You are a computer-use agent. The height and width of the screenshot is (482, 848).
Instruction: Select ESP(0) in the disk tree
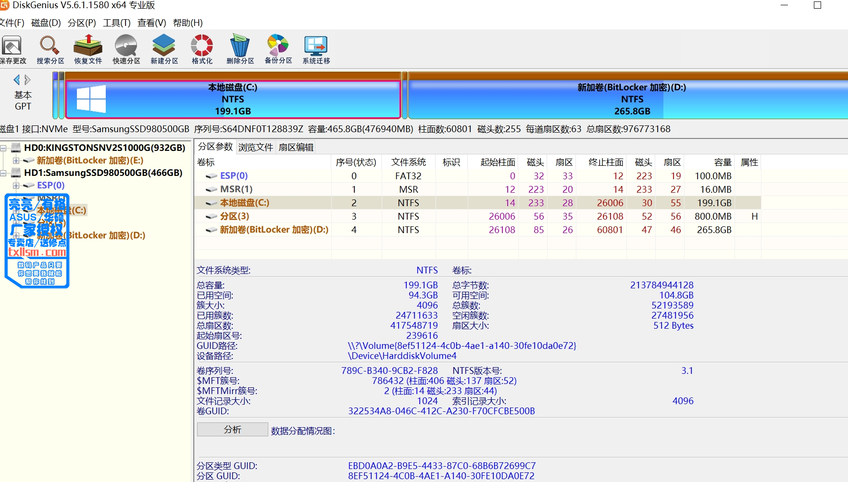pyautogui.click(x=50, y=185)
